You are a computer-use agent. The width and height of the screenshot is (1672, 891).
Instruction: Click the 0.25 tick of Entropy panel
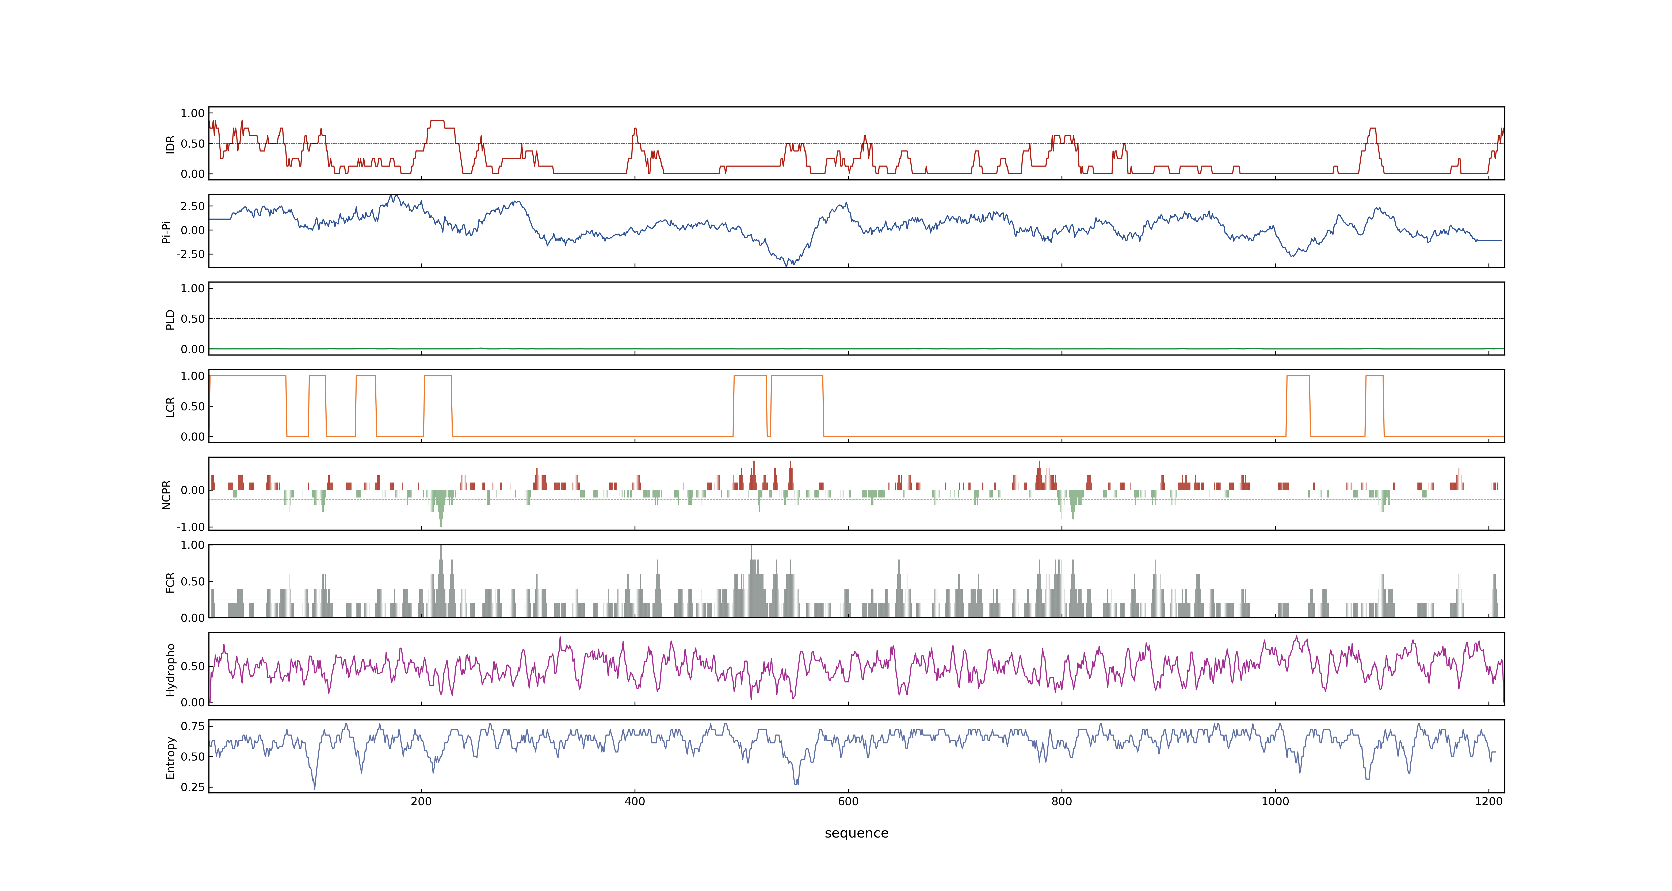point(193,787)
